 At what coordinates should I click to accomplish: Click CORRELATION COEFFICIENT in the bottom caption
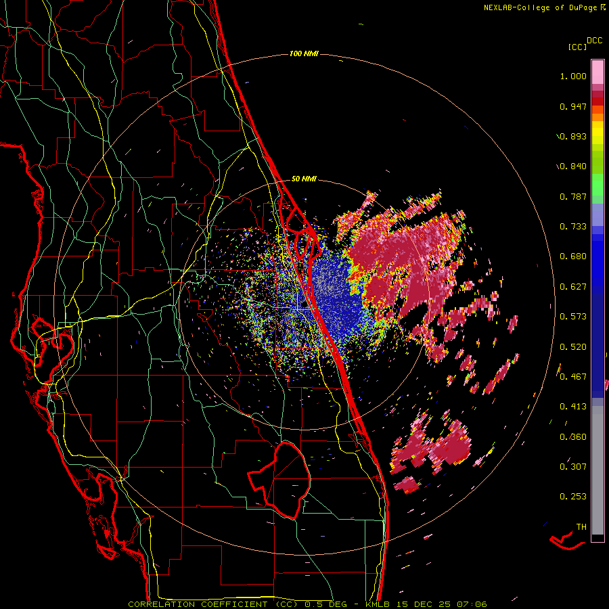click(198, 604)
